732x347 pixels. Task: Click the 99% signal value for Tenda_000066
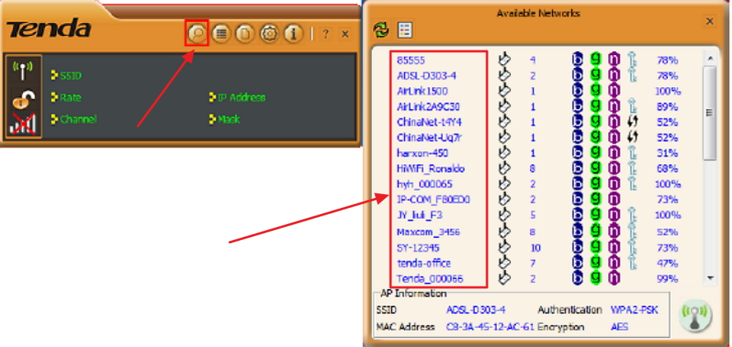(x=668, y=278)
